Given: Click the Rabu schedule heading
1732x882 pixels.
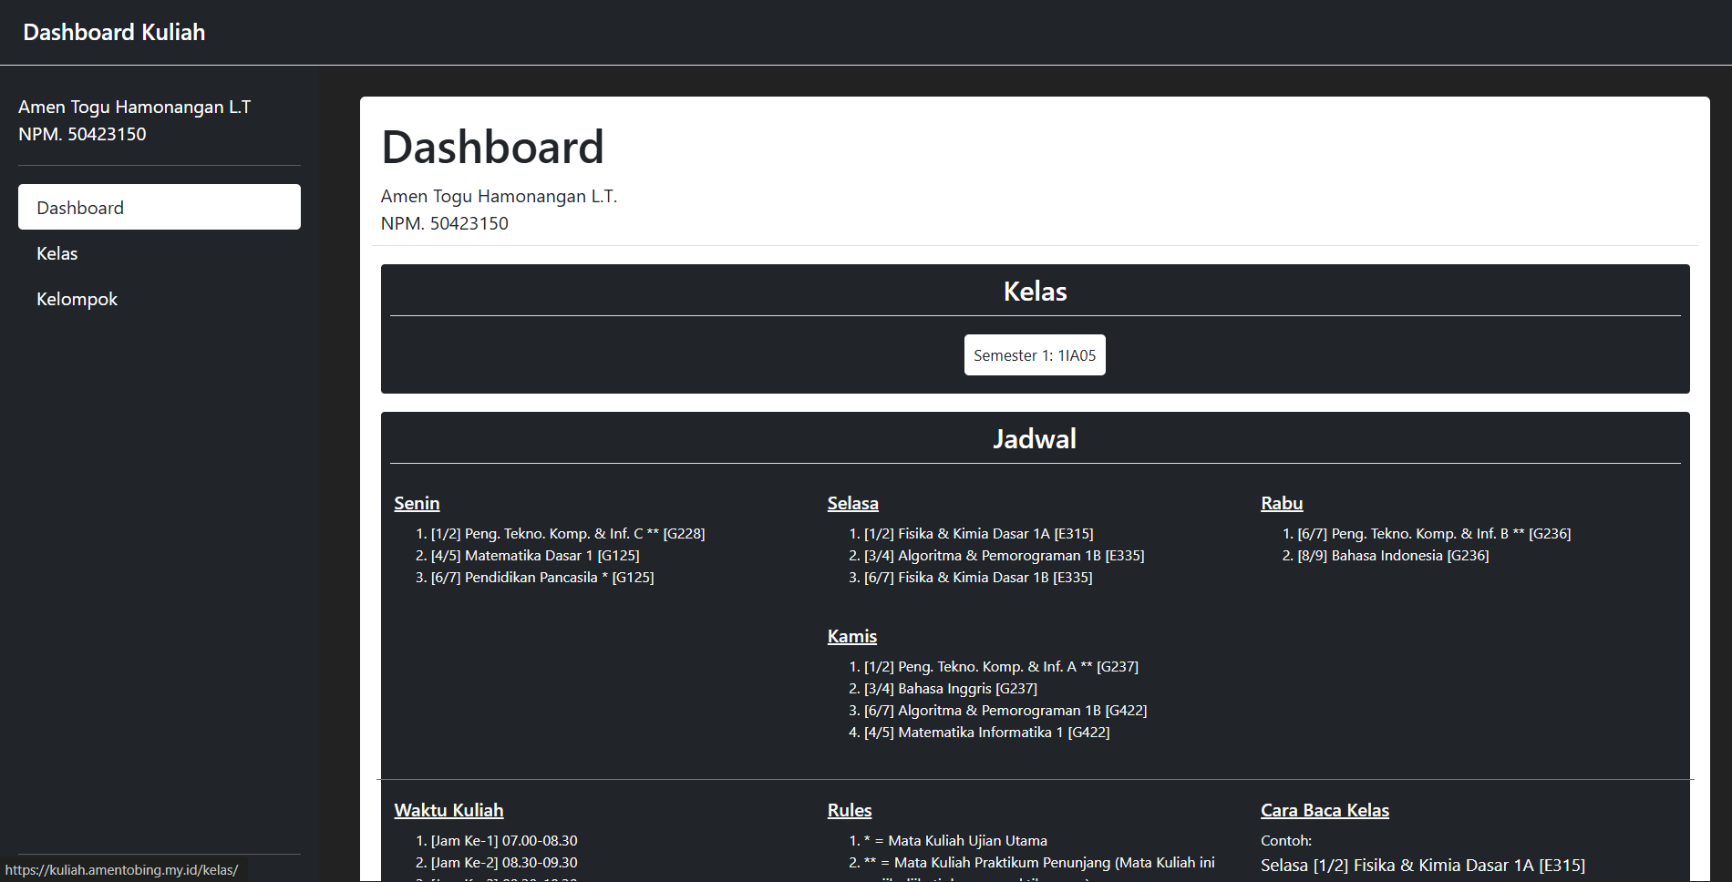Looking at the screenshot, I should (1281, 502).
